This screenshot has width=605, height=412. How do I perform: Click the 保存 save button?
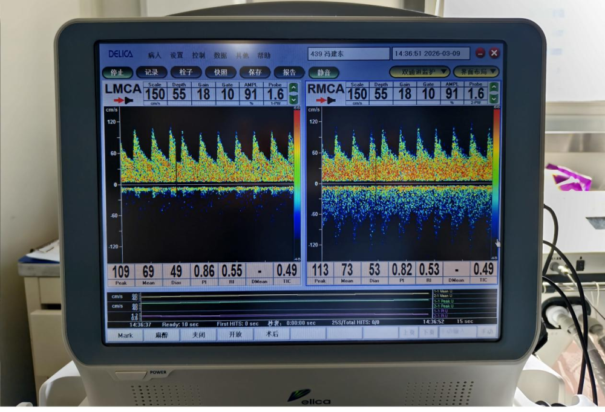pos(255,72)
